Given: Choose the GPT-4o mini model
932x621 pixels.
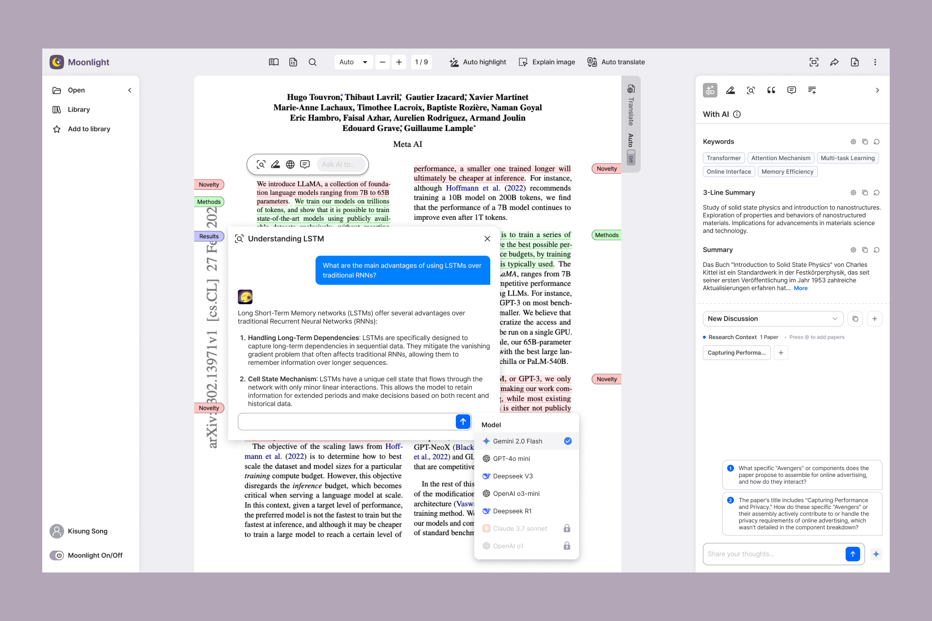Looking at the screenshot, I should tap(527, 458).
